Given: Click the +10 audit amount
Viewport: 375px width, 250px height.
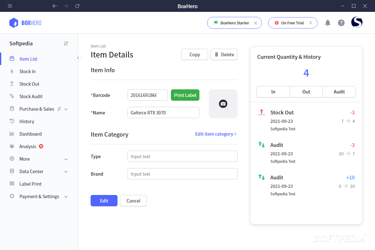Looking at the screenshot, I should (350, 177).
